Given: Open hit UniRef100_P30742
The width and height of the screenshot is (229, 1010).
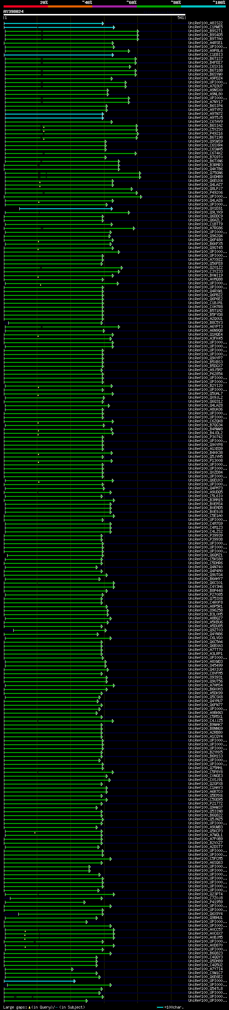Looking at the screenshot, I should 205,437.
